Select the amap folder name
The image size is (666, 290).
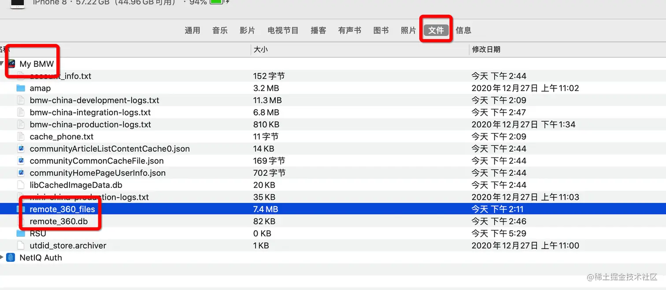click(x=40, y=88)
